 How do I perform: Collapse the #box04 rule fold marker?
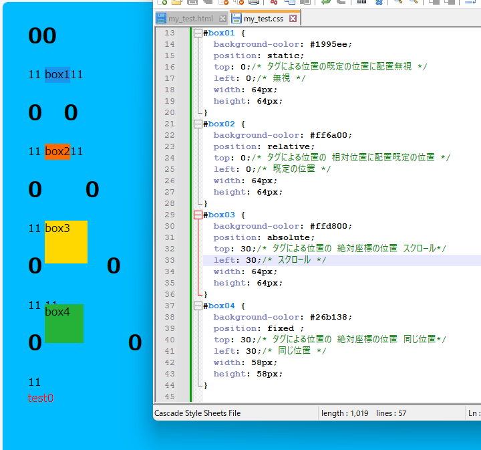click(x=198, y=306)
